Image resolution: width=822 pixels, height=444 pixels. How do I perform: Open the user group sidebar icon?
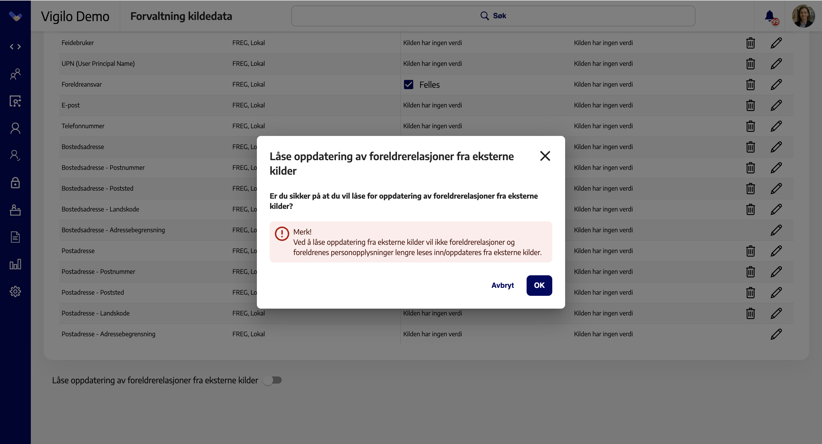coord(15,74)
